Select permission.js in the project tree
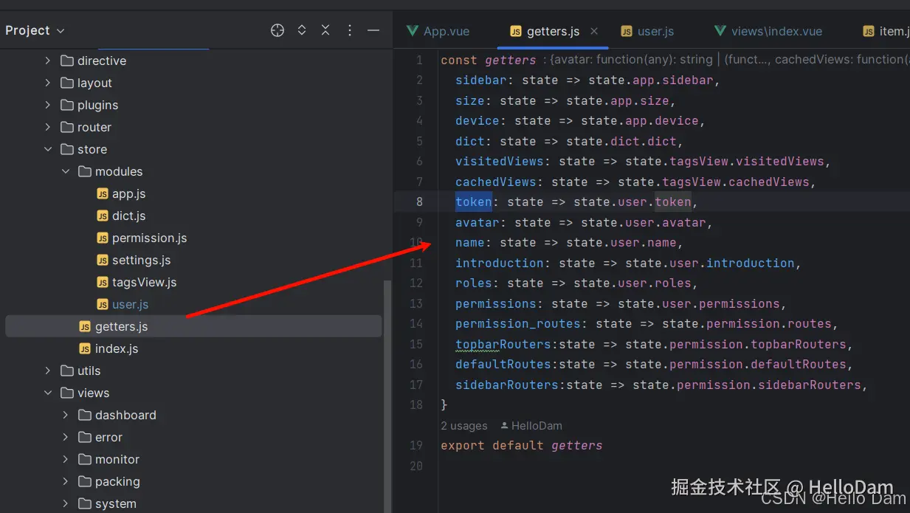 point(149,238)
